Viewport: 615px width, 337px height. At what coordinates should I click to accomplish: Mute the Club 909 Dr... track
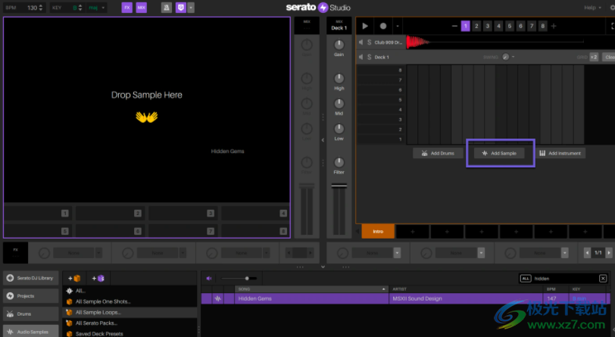[361, 42]
